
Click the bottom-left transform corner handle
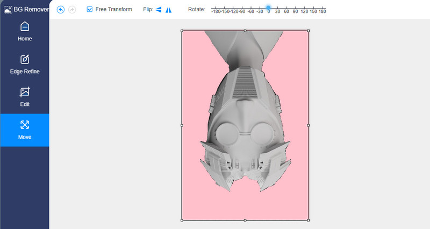tap(182, 220)
